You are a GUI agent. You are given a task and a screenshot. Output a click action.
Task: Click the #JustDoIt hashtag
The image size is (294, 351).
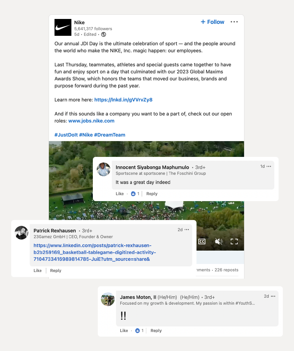(66, 135)
